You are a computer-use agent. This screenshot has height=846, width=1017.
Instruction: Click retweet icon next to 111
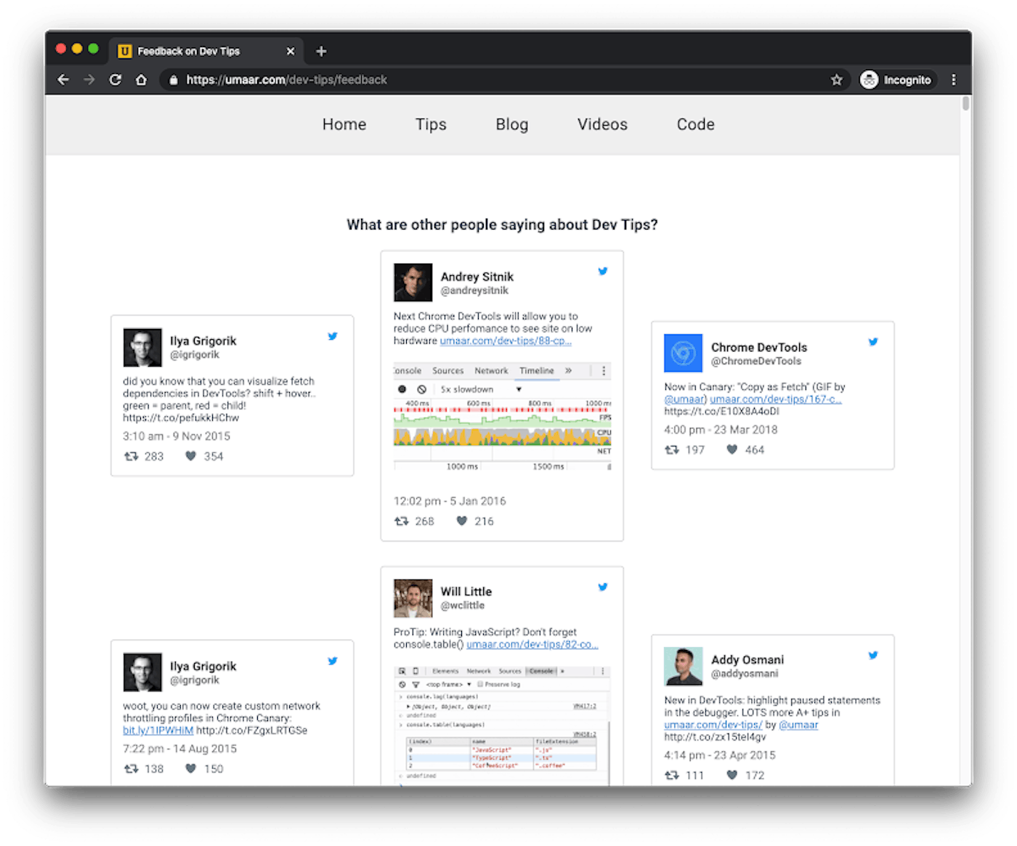point(672,775)
